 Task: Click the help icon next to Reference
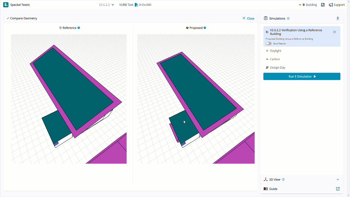79,28
